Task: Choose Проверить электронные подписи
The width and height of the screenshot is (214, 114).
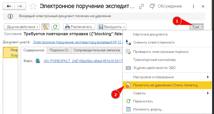Action: point(167,52)
